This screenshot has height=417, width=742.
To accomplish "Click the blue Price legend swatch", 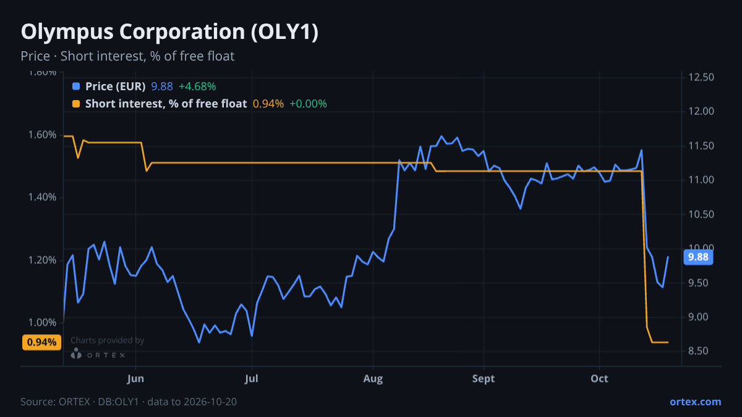I will click(76, 86).
